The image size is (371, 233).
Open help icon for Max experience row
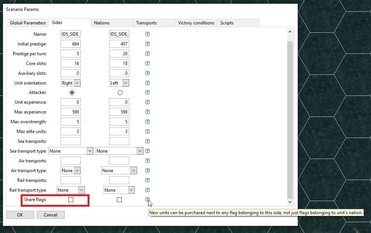coord(147,112)
